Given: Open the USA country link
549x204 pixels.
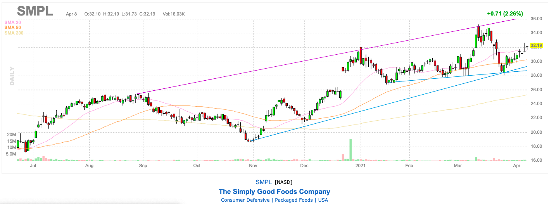Looking at the screenshot, I should 323,200.
